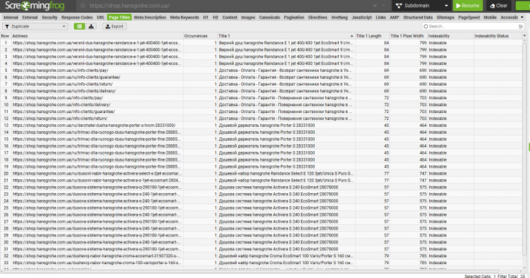
Task: Open the Canonicals tab
Action: (269, 17)
